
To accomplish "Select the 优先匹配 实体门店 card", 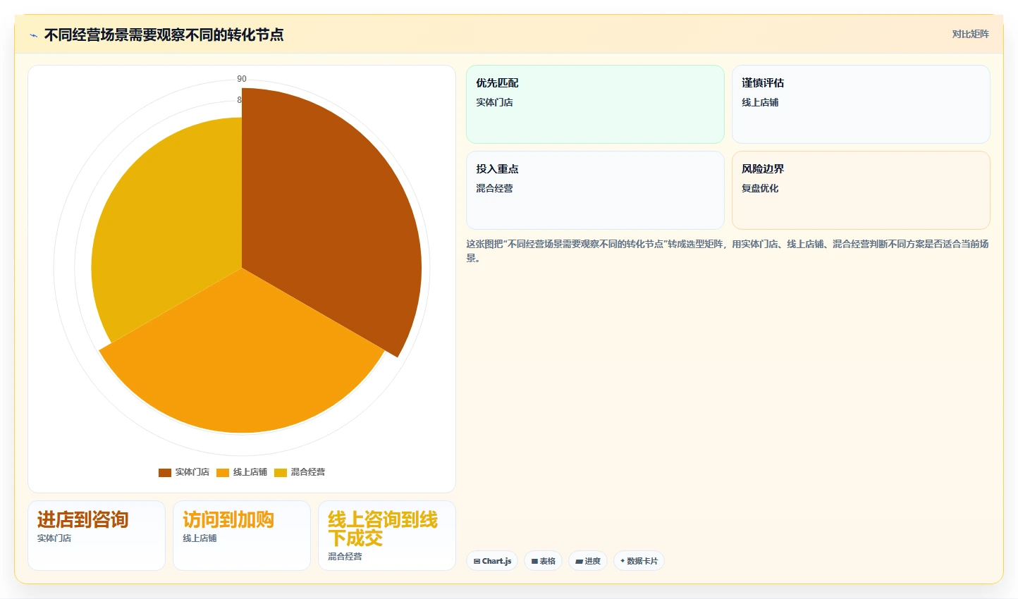I will pyautogui.click(x=595, y=104).
